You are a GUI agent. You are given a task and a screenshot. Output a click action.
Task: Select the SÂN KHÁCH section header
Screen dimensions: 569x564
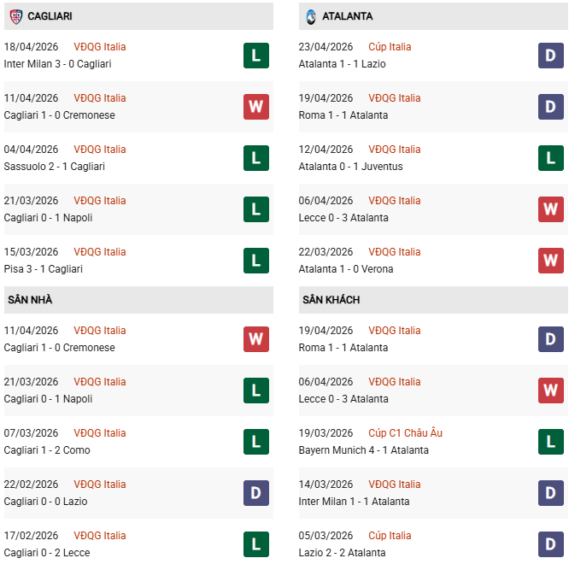[x=331, y=300]
